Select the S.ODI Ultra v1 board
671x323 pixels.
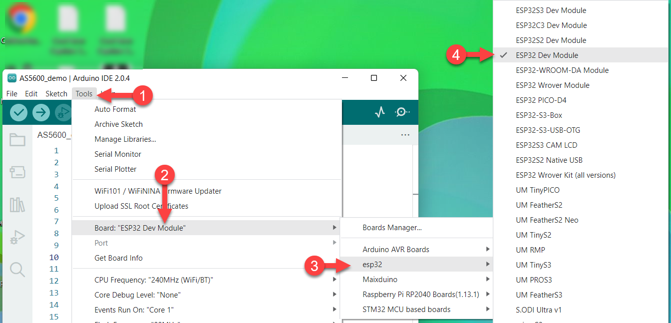point(582,310)
